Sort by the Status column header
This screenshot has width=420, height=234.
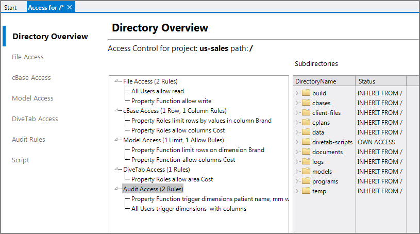coord(381,81)
